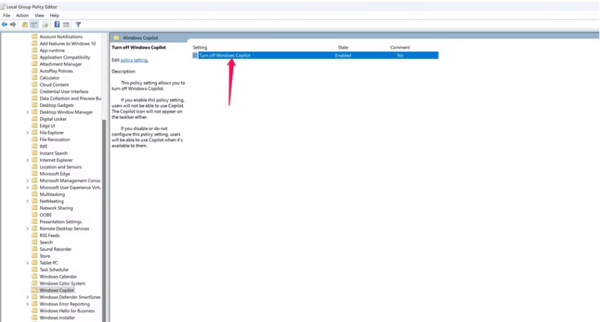Click the tree pane vertical scrollbar
Screen dimensions: 600x322
[x=104, y=200]
